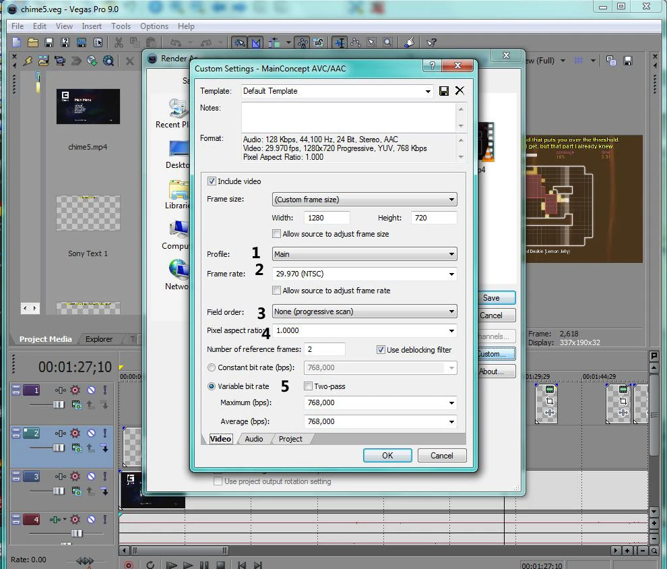
Task: Switch to the Audio tab
Action: 254,439
